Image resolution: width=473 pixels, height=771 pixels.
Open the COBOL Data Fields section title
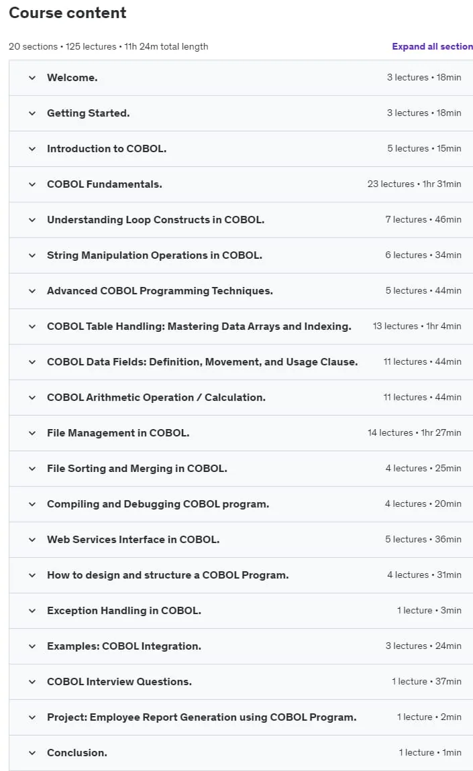pos(203,362)
